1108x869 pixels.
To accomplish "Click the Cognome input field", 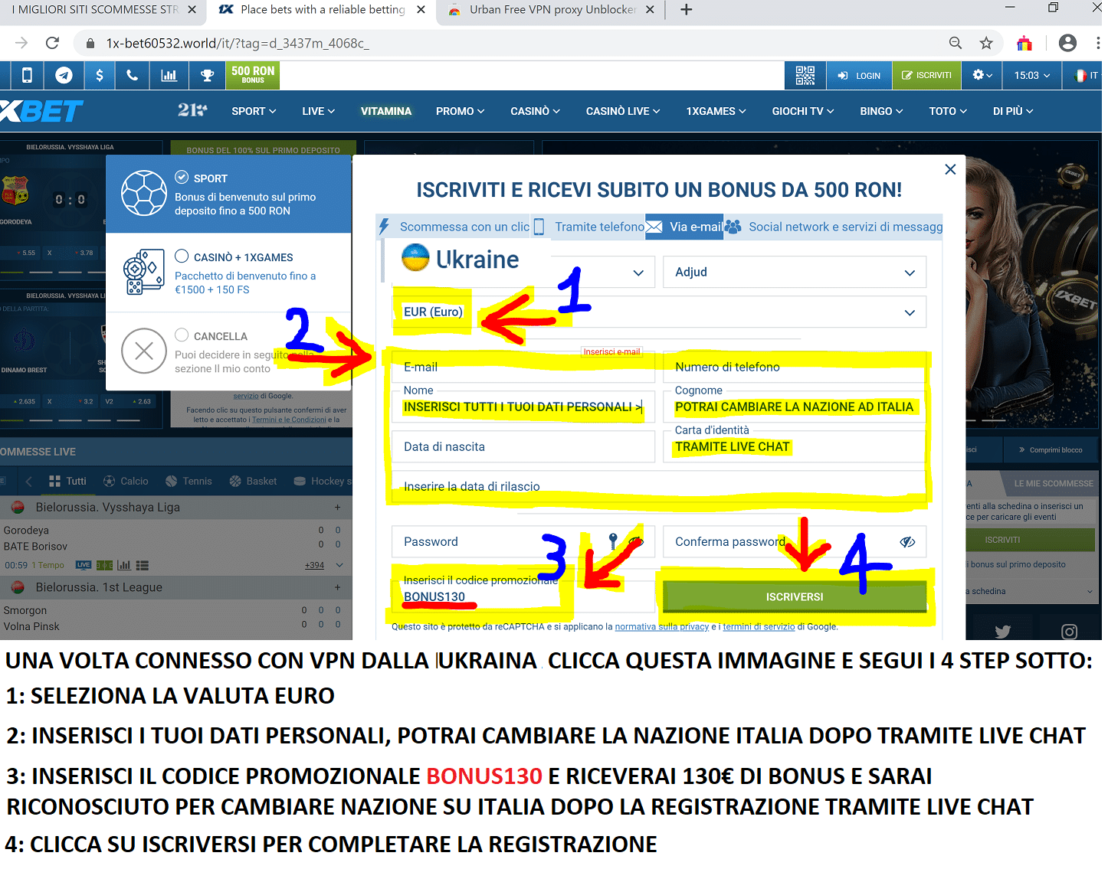I will 795,407.
